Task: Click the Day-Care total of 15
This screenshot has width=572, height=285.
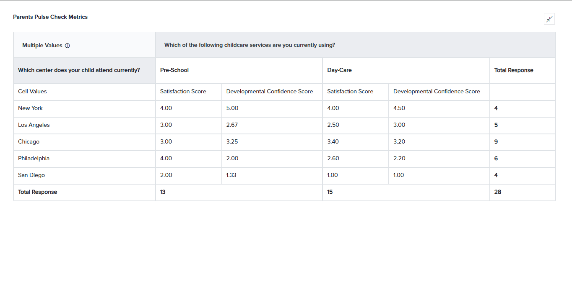Action: [330, 192]
